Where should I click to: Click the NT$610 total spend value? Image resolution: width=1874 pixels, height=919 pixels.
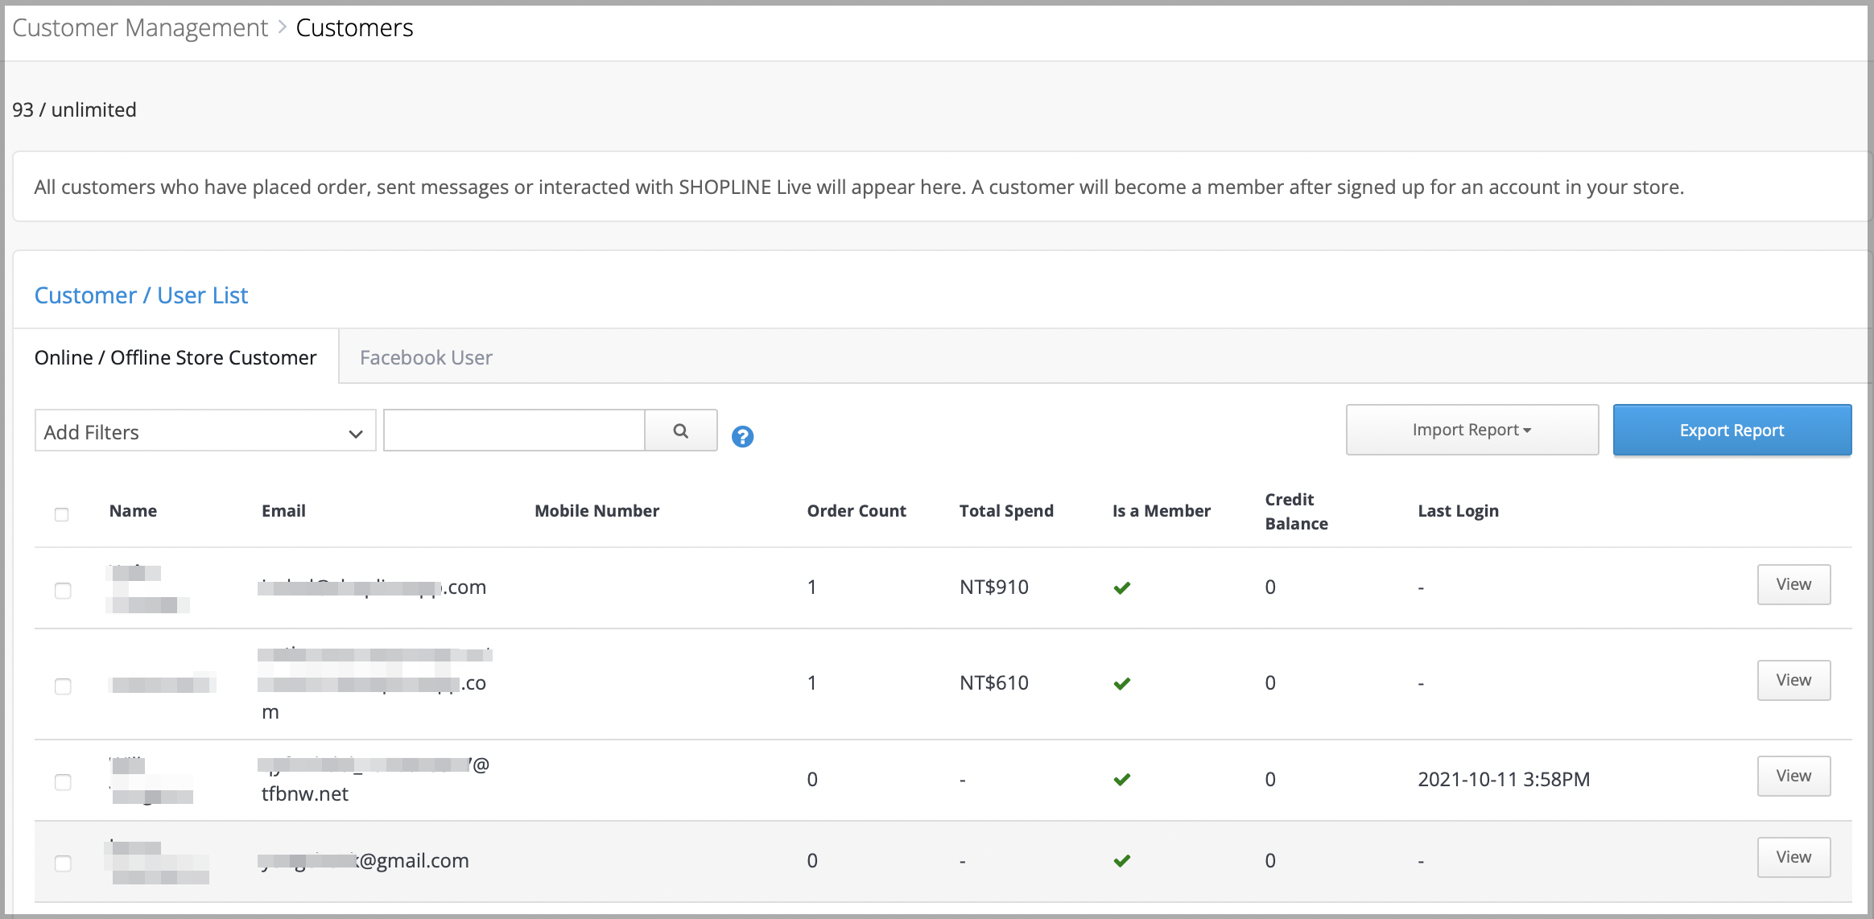click(993, 682)
